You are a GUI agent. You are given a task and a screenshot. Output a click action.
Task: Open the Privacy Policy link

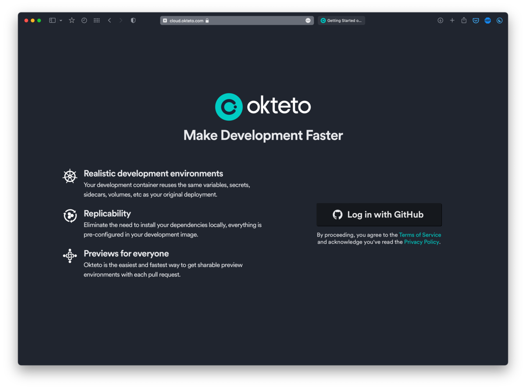(x=421, y=242)
